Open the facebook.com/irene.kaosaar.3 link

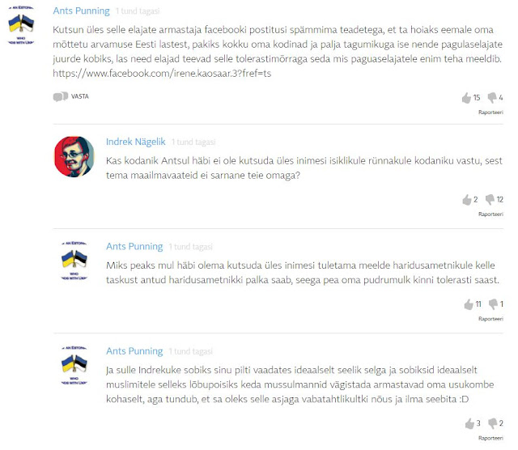162,74
